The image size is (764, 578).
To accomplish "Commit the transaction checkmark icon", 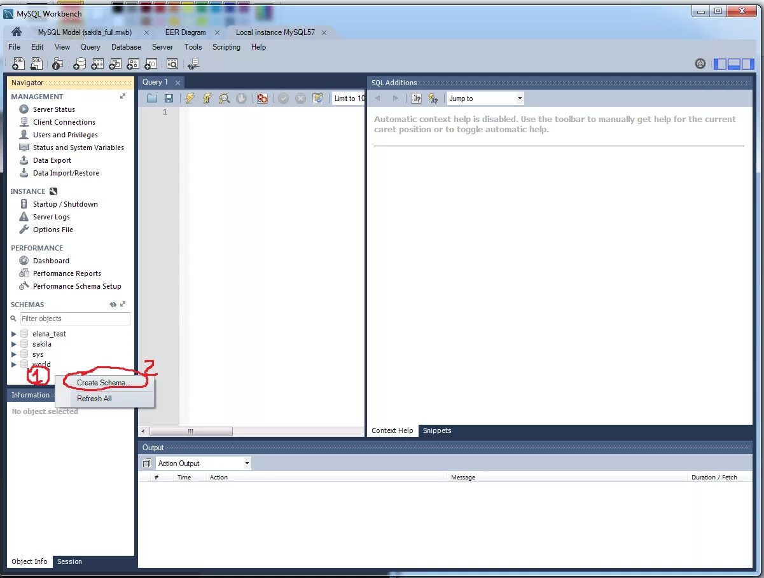I will 283,99.
